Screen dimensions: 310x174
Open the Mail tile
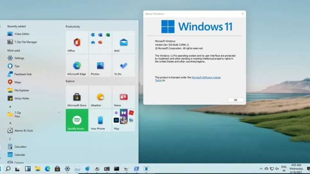pos(124,42)
